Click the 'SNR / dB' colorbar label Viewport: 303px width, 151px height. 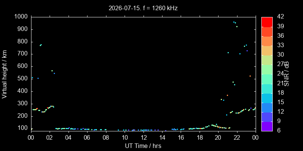287,74
